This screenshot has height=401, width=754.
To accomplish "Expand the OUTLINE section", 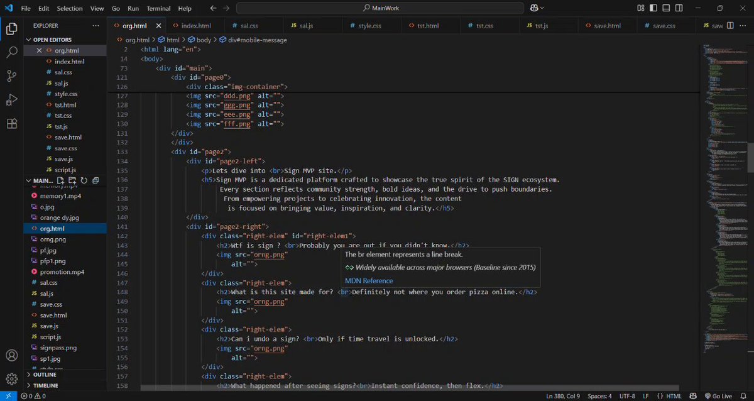I will 65,375.
